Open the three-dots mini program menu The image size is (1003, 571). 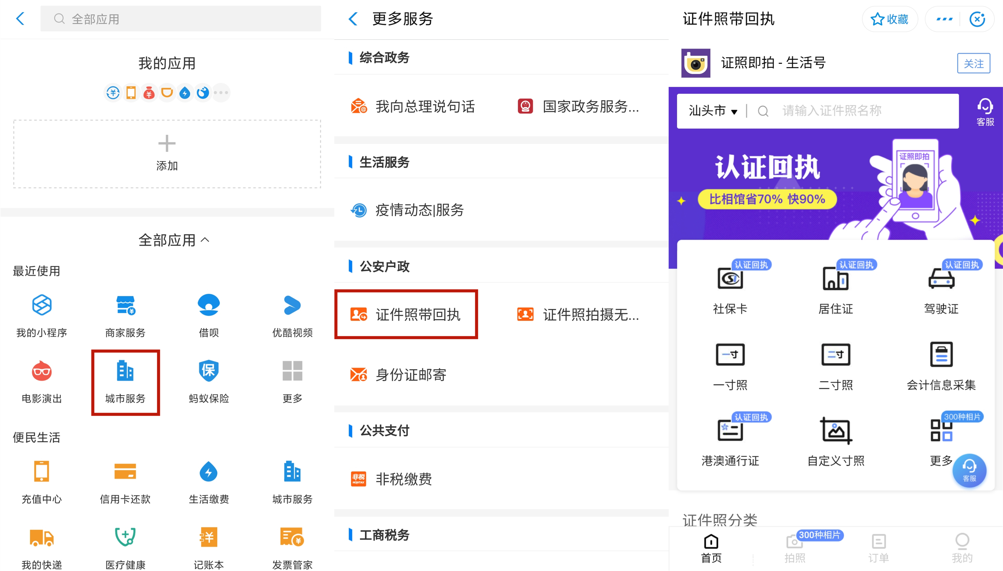tap(944, 19)
